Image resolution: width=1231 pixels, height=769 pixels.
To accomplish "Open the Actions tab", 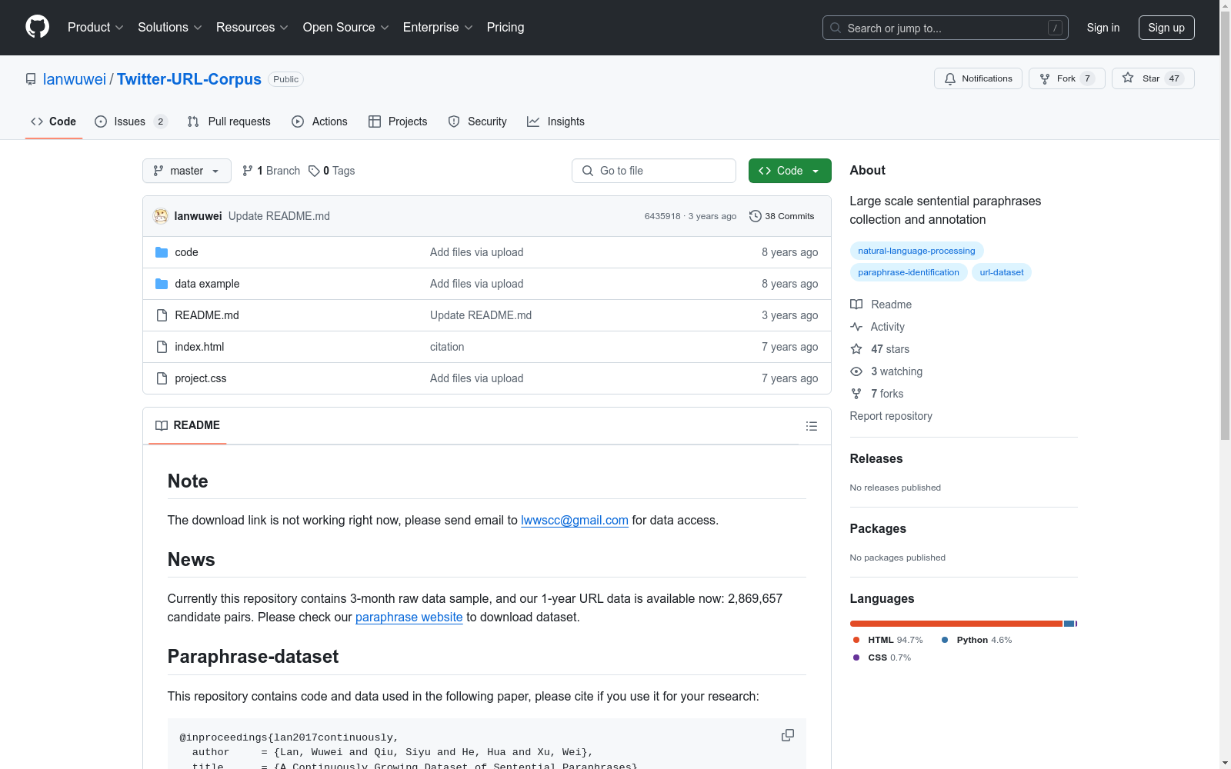I will point(320,122).
